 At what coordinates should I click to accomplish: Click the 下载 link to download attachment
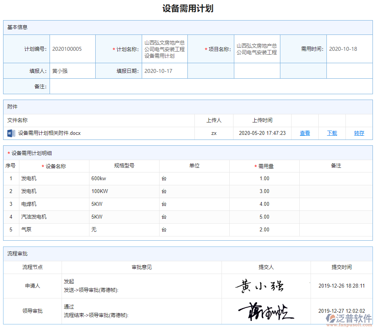coord(331,133)
